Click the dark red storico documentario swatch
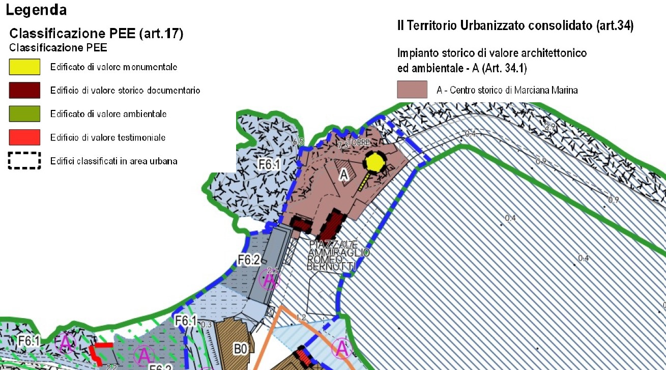The width and height of the screenshot is (666, 370). (24, 90)
